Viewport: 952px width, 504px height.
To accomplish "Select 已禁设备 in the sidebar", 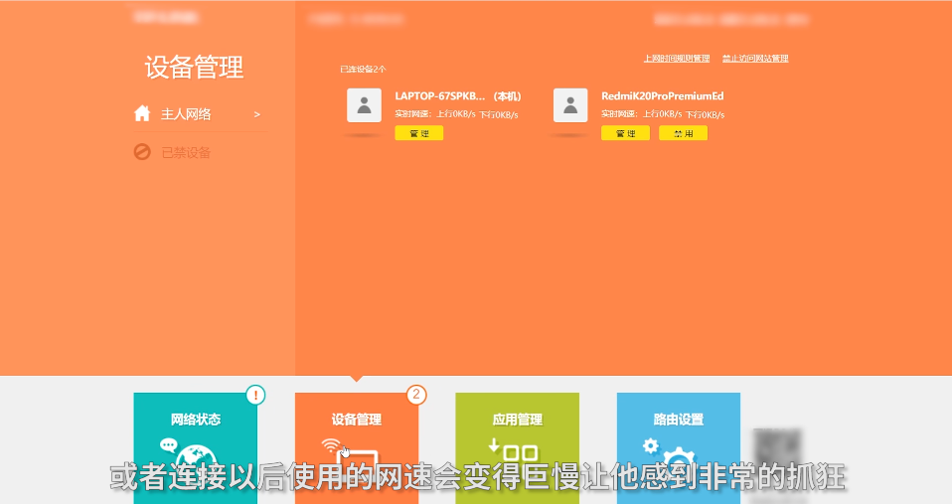I will [x=186, y=152].
